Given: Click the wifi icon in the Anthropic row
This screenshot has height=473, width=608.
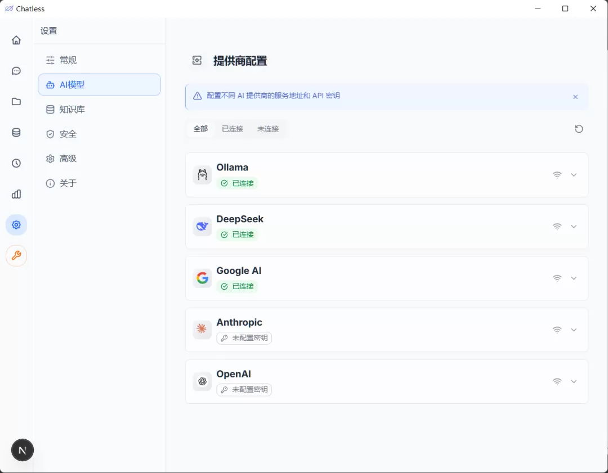Looking at the screenshot, I should 557,330.
